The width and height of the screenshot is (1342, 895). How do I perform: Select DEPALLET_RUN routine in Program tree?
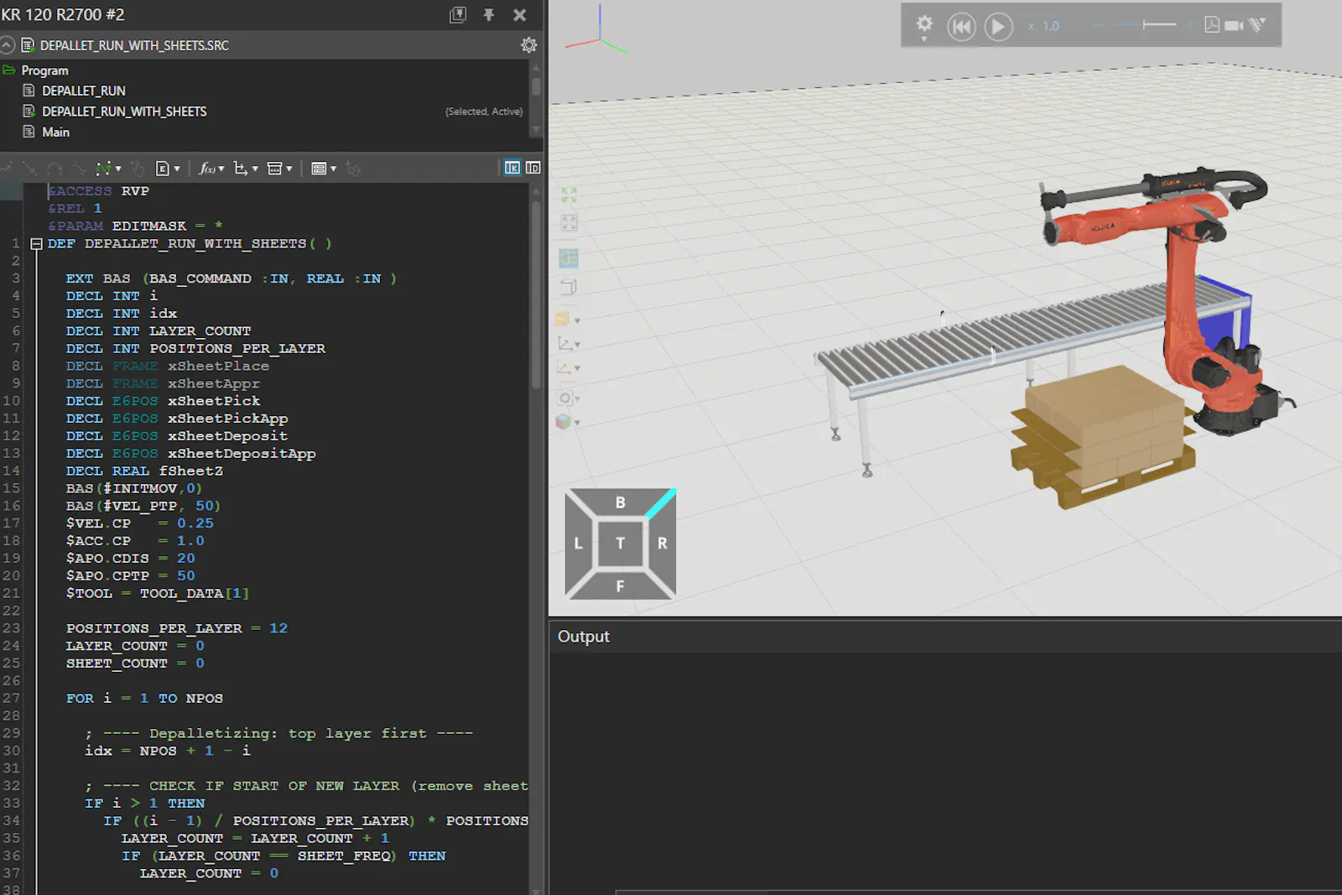[x=84, y=91]
